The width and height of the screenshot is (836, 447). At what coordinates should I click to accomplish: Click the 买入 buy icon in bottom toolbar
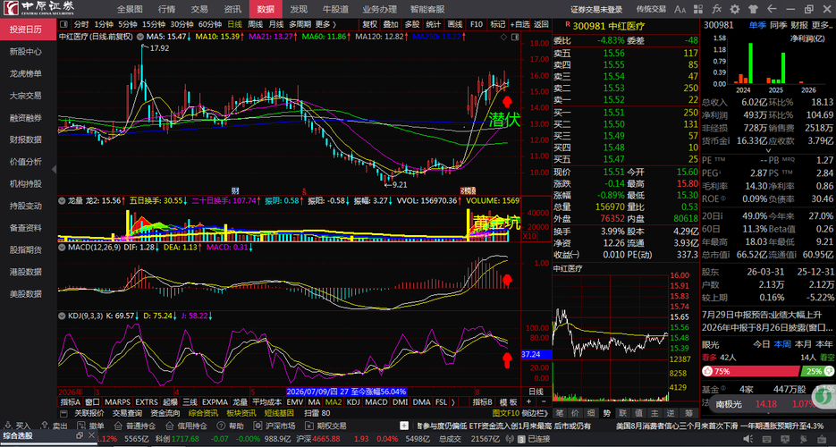coord(8,426)
